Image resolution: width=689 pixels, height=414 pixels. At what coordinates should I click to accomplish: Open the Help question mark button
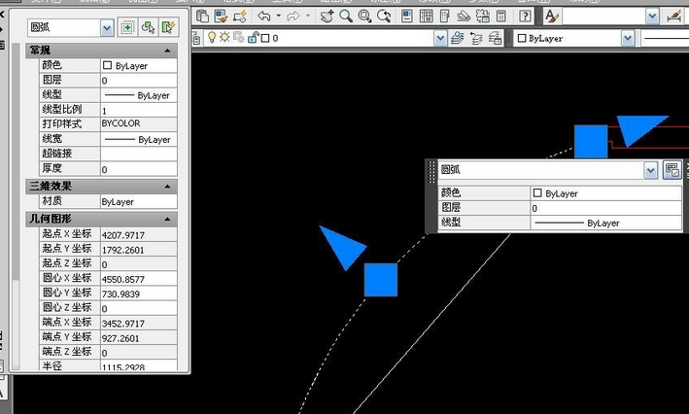[525, 17]
